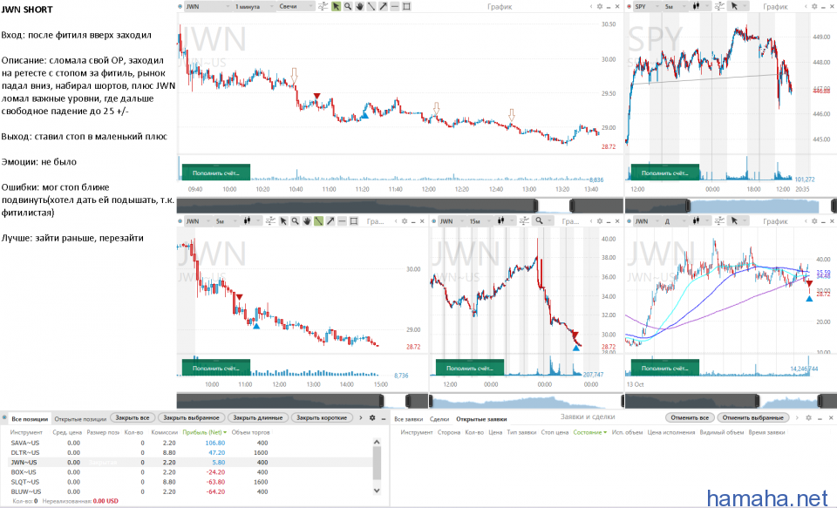The width and height of the screenshot is (837, 508).
Task: Choose the horizontal line tool in JWN 5m chart
Action: 342,221
